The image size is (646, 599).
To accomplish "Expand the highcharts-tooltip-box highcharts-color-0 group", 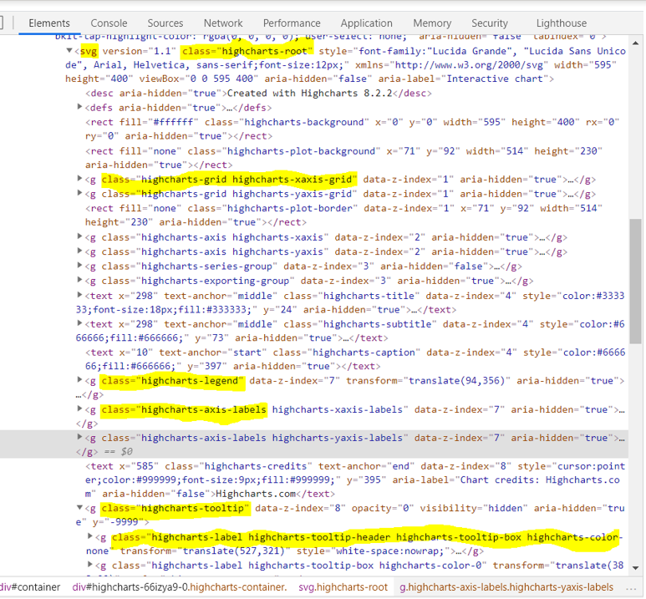I will 90,565.
